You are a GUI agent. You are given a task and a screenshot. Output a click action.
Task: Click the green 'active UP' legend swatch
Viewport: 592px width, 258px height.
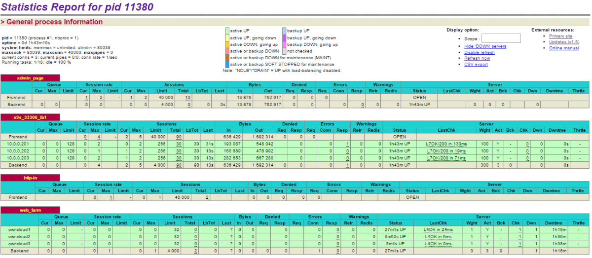[227, 31]
